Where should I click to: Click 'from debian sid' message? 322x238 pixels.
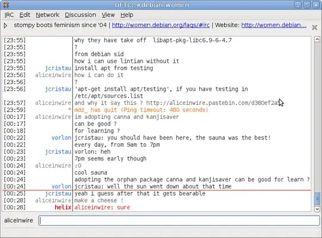99,54
